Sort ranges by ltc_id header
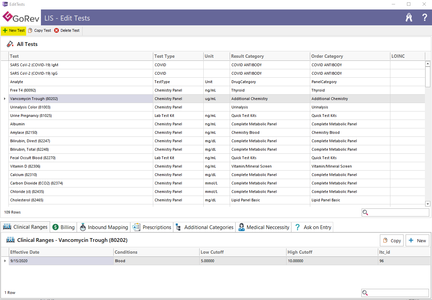The image size is (432, 300). (404, 252)
